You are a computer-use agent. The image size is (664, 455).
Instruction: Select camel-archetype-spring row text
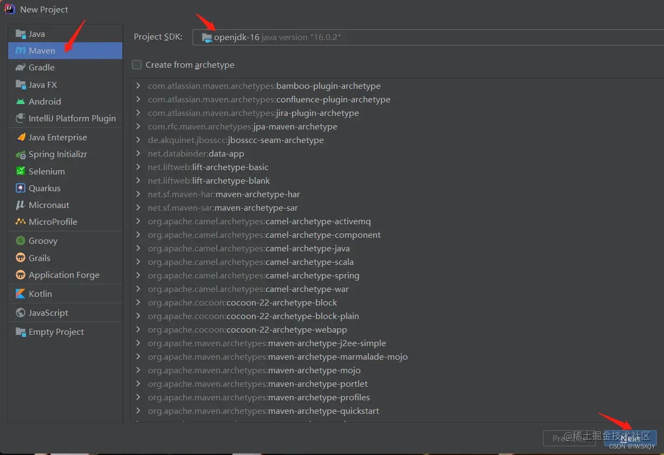253,275
